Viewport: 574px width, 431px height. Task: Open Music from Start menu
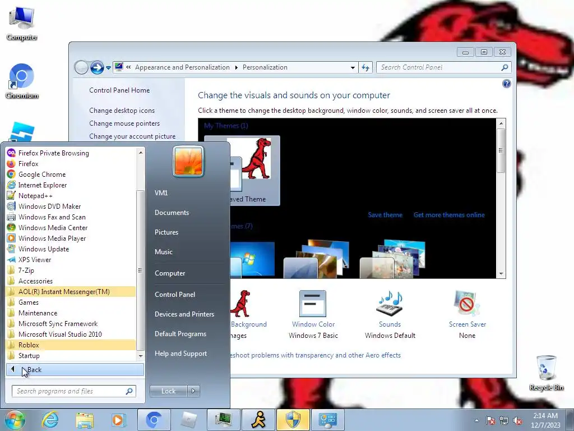click(163, 252)
